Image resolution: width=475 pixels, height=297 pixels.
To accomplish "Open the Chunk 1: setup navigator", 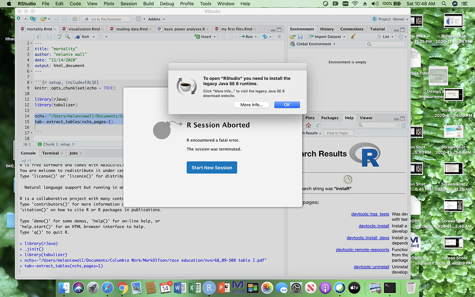I will coord(57,145).
